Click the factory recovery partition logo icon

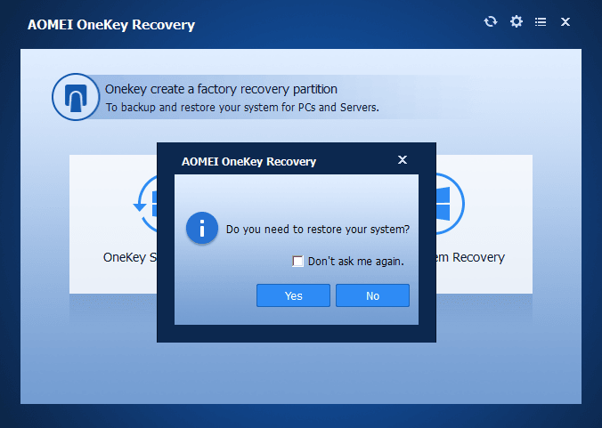click(x=76, y=97)
